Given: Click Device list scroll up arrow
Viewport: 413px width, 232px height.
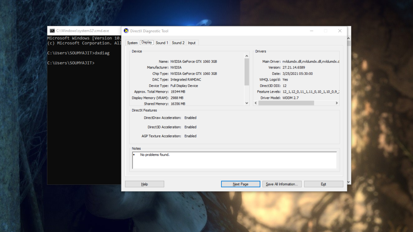Looking at the screenshot, I should [x=247, y=56].
